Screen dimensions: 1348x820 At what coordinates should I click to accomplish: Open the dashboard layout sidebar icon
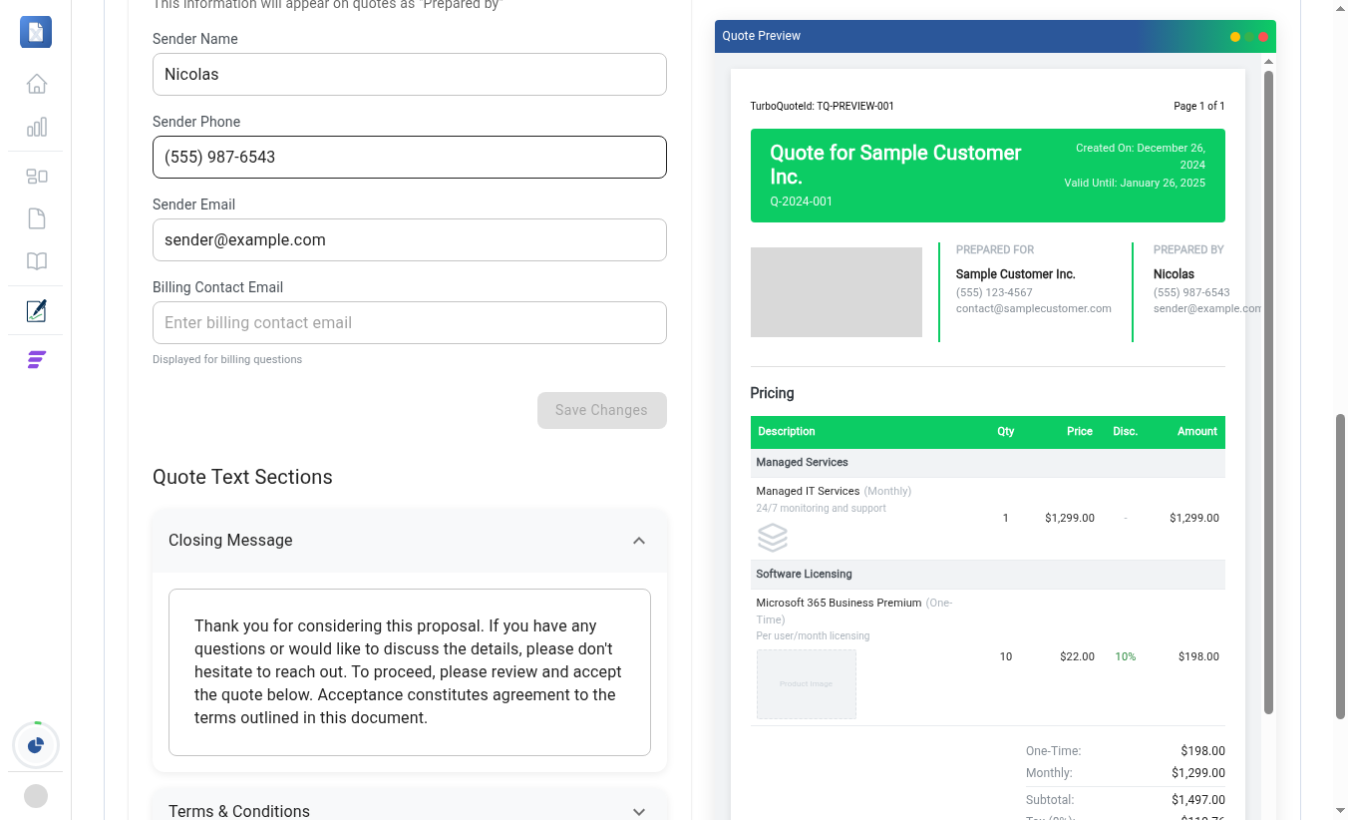[36, 177]
